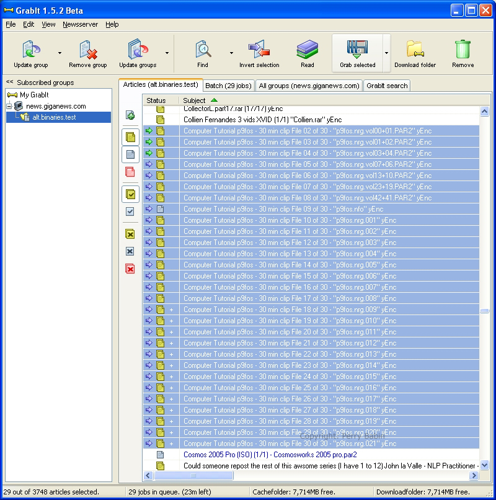Expand the File 24 of 30 row
This screenshot has width=496, height=500.
[172, 377]
